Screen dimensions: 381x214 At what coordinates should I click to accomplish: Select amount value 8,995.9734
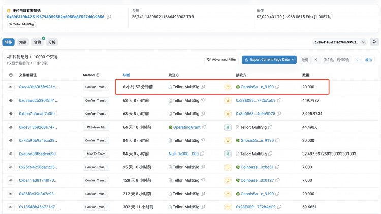tap(312, 114)
